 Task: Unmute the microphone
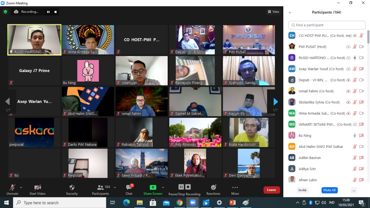(x=12, y=188)
